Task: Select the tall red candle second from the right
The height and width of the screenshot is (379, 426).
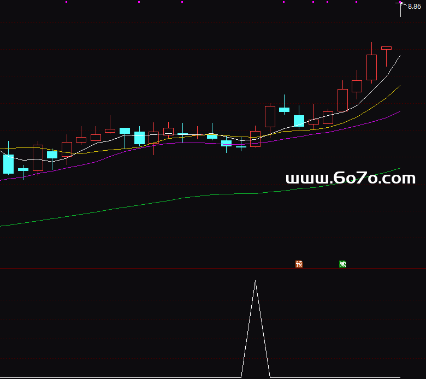Action: [x=371, y=67]
